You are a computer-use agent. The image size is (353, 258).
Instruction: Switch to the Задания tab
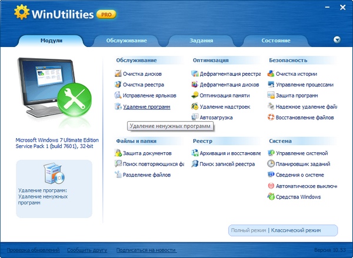coord(201,41)
